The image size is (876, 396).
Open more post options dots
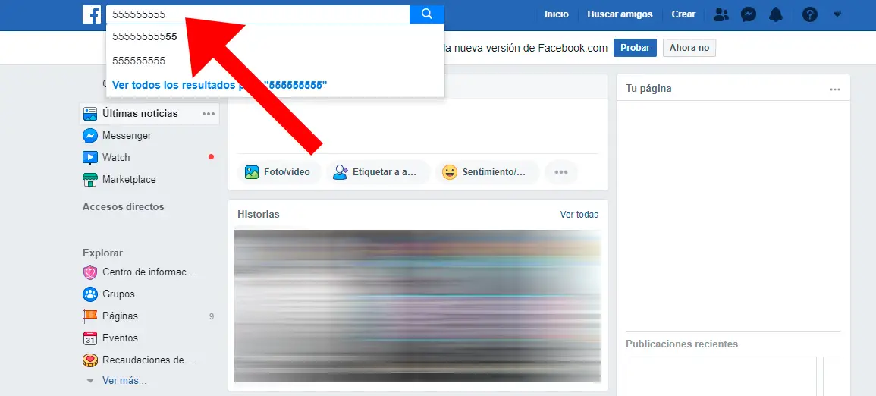click(x=561, y=172)
